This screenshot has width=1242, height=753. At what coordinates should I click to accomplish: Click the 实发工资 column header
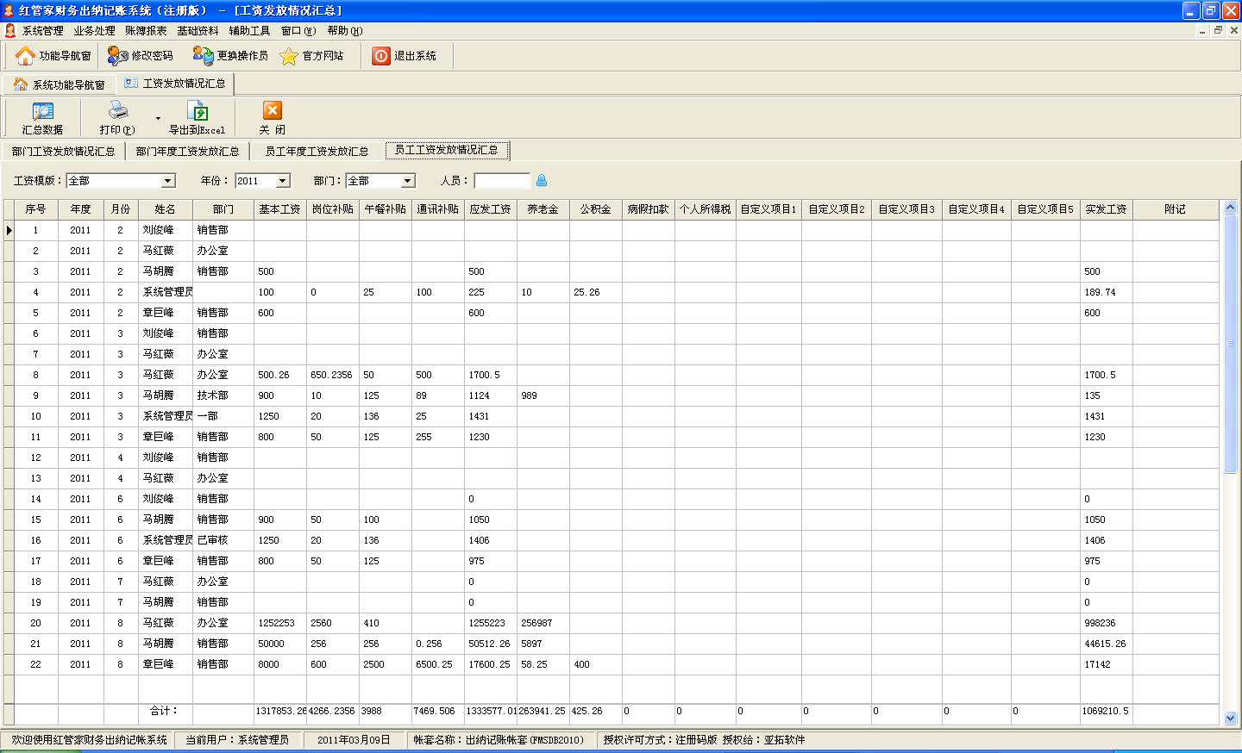[1106, 209]
